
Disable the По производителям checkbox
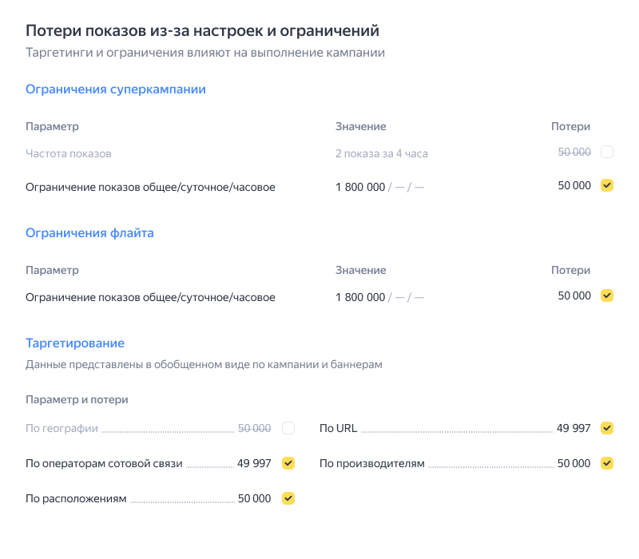(607, 463)
